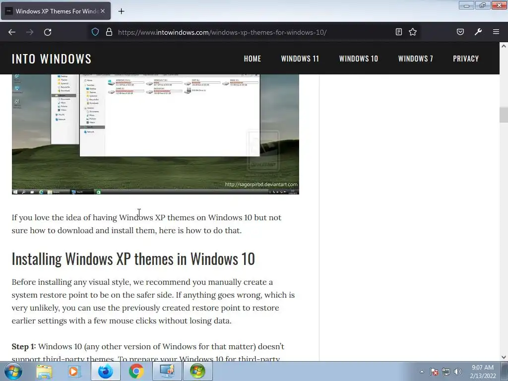Screen dimensions: 508x381
Task: Toggle reader view icon
Action: point(399,32)
